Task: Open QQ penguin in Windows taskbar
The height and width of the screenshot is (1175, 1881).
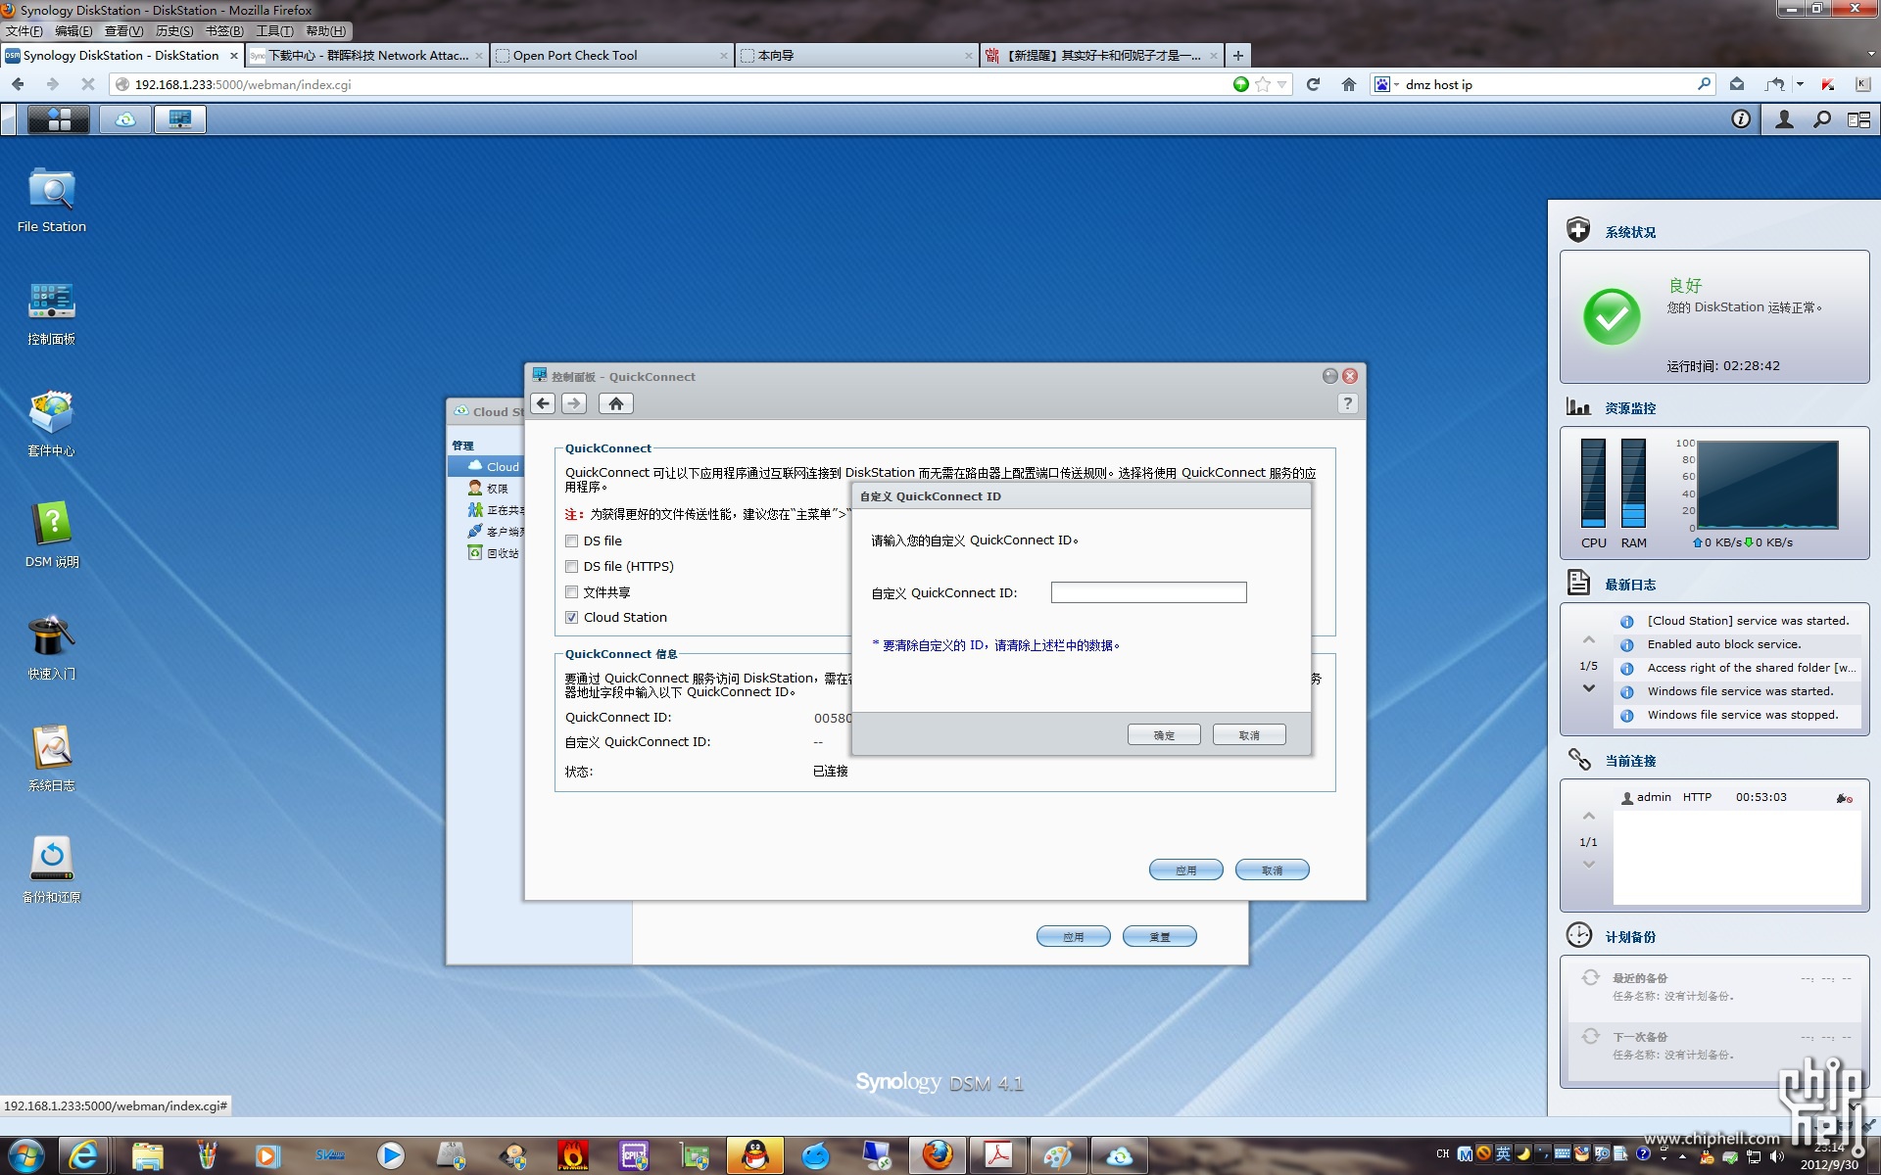Action: (755, 1156)
